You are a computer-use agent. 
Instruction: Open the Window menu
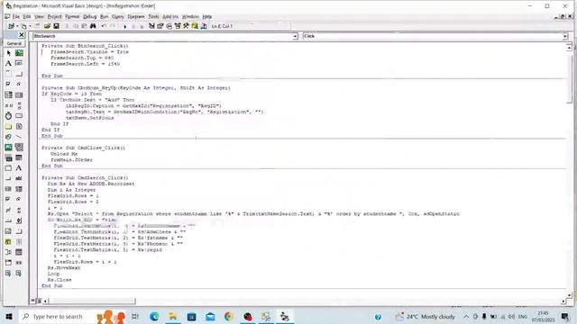coord(190,16)
